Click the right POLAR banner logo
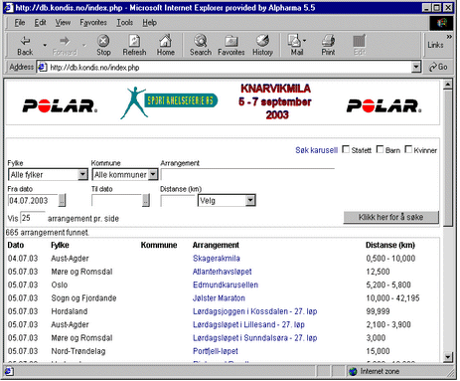This screenshot has height=381, width=460. pos(384,105)
